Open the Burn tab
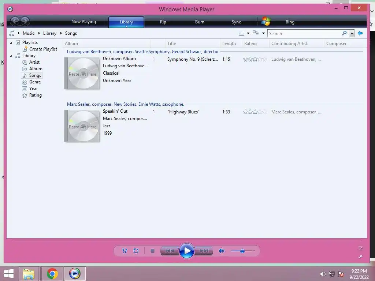375x281 pixels. coord(200,22)
